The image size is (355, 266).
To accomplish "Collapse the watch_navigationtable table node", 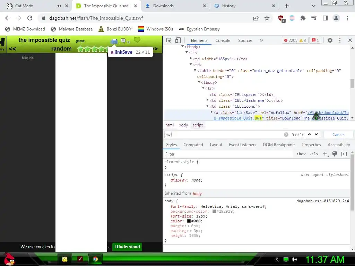I will pos(195,71).
